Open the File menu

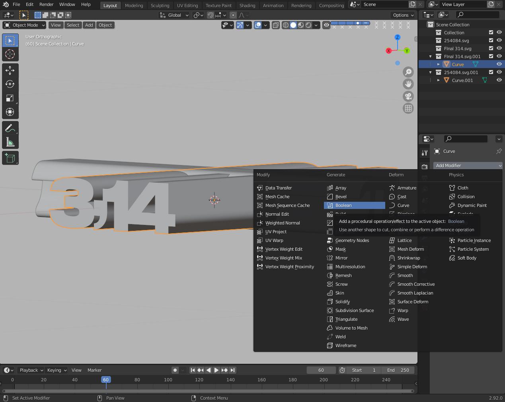pos(16,4)
